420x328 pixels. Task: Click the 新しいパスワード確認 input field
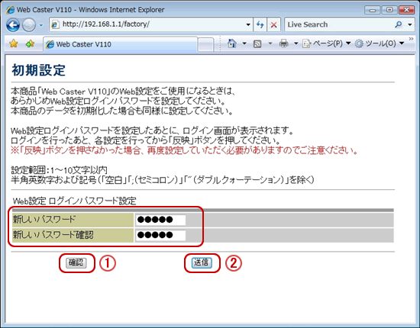160,235
